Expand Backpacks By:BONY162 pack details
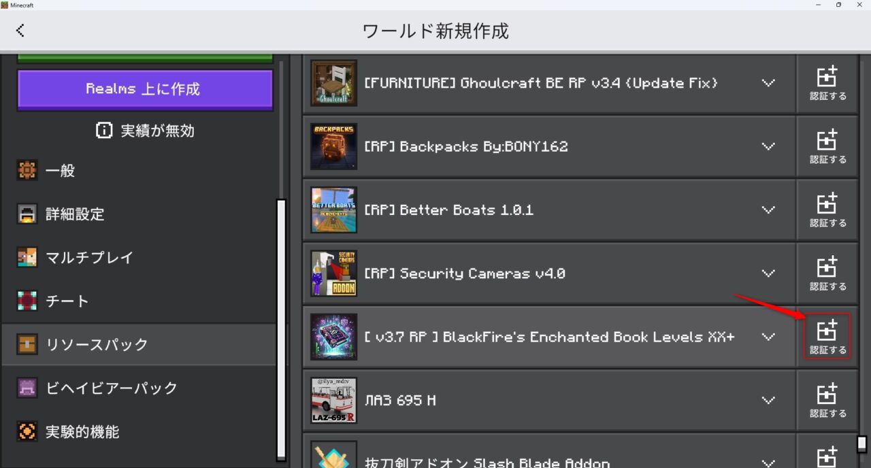This screenshot has height=468, width=871. (768, 146)
